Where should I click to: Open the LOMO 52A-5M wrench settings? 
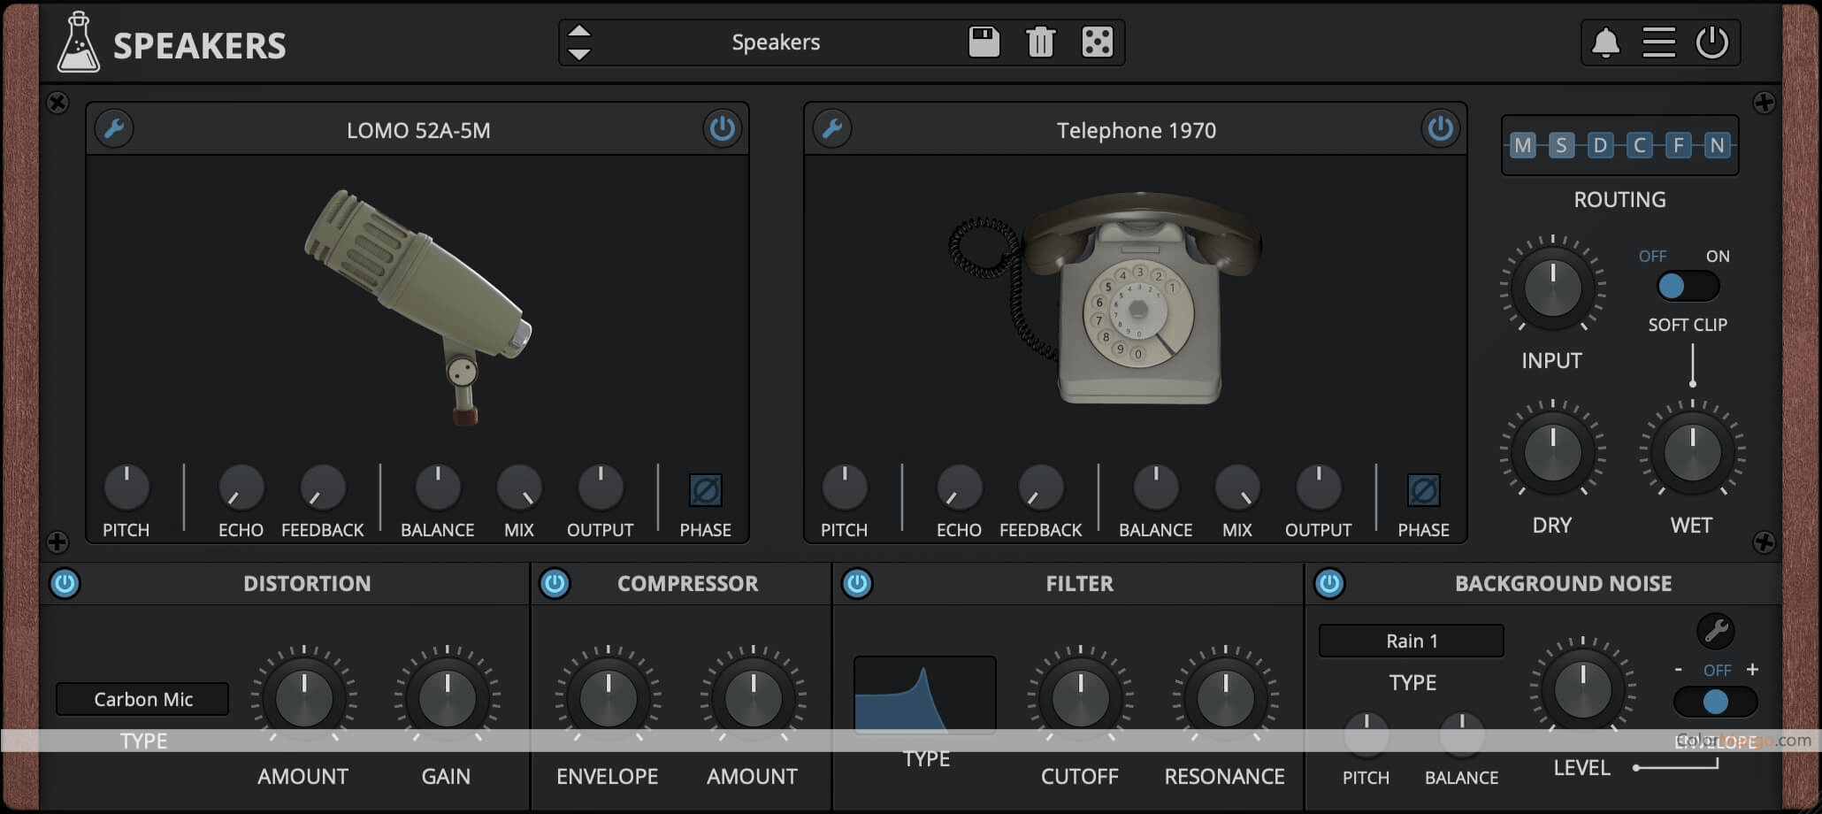(x=114, y=128)
